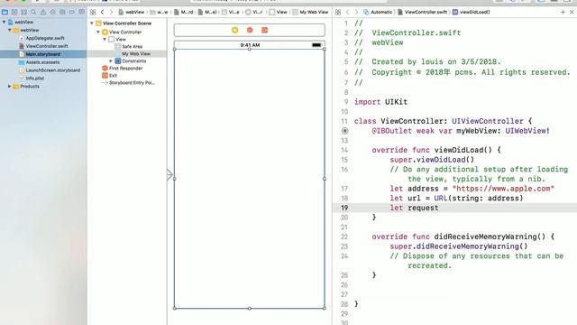This screenshot has width=577, height=325.
Task: Select Exit icon in scene dock
Action: [x=264, y=30]
